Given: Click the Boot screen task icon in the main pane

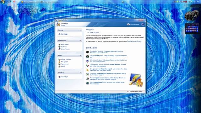Looking at the screenshot, I should coord(88,52).
